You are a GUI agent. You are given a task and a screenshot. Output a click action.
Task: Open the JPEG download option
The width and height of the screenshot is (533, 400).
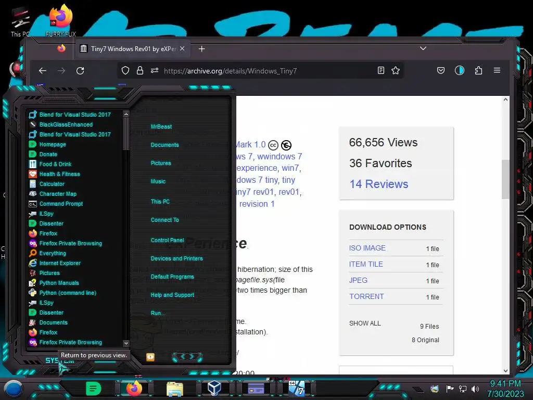[358, 280]
